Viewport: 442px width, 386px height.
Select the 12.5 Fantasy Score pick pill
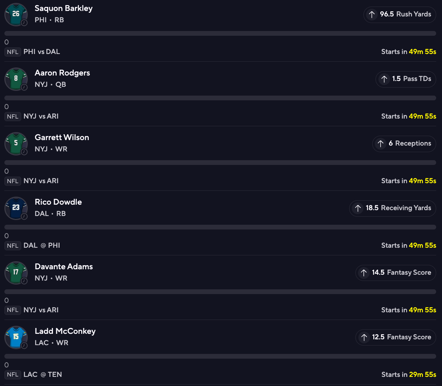pos(396,337)
